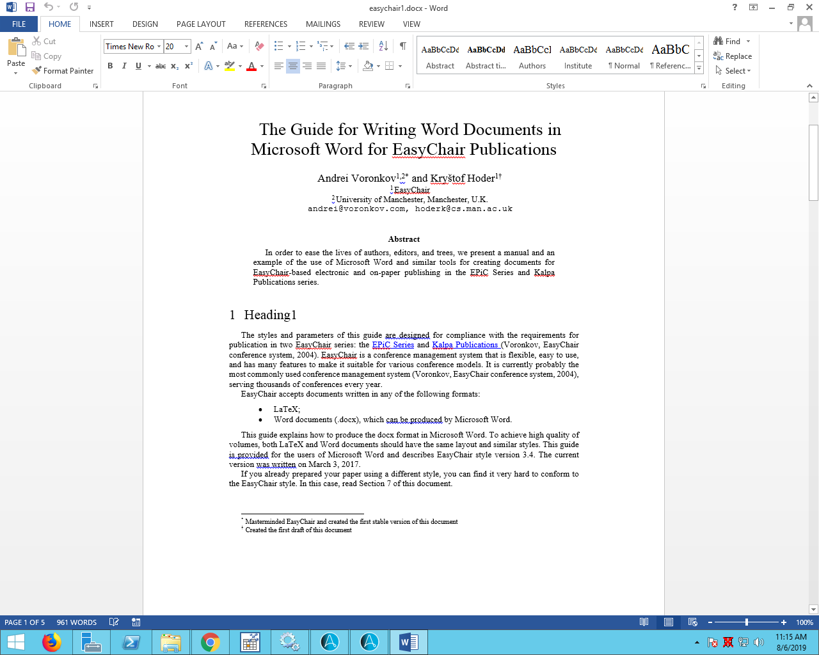Expand the Styles gallery More arrow
Screen dimensions: 819x655
699,68
